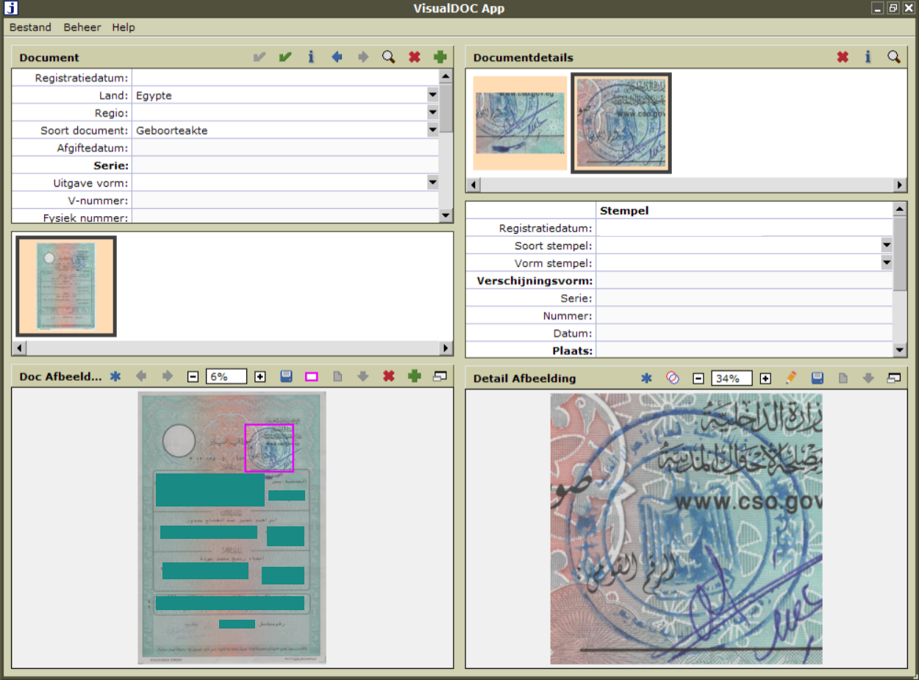Select the magenta rectangle selection tool
This screenshot has height=680, width=919.
pyautogui.click(x=311, y=376)
